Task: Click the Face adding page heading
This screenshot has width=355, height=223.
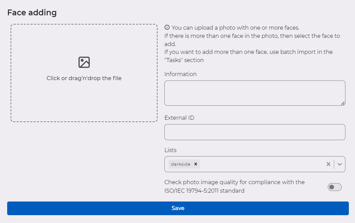Action: click(x=32, y=12)
